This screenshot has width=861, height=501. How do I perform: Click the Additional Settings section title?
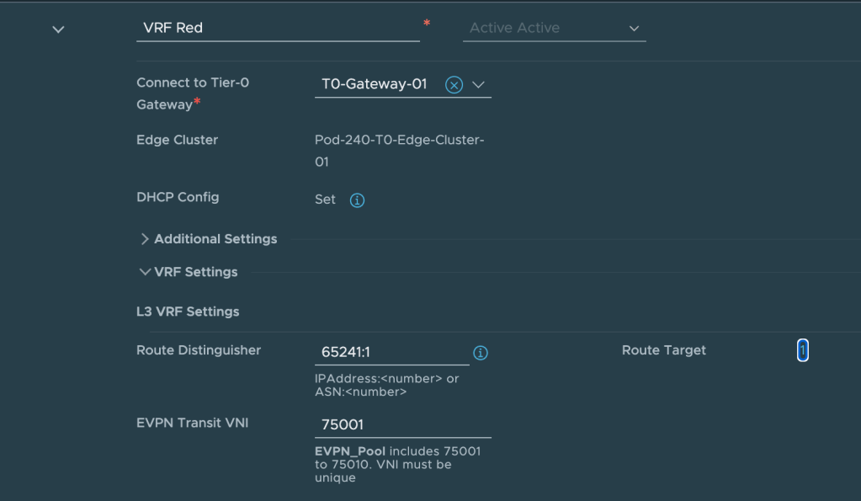coord(215,239)
